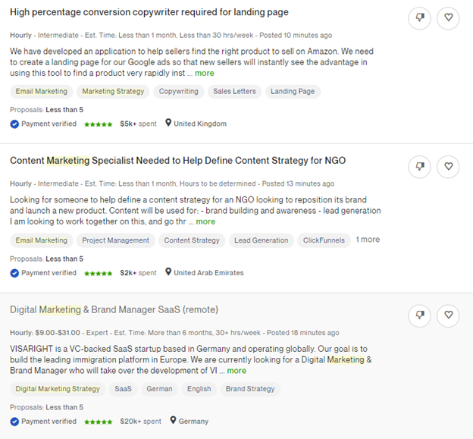Click the five-star rating on the Germany job
The width and height of the screenshot is (473, 439).
98,422
